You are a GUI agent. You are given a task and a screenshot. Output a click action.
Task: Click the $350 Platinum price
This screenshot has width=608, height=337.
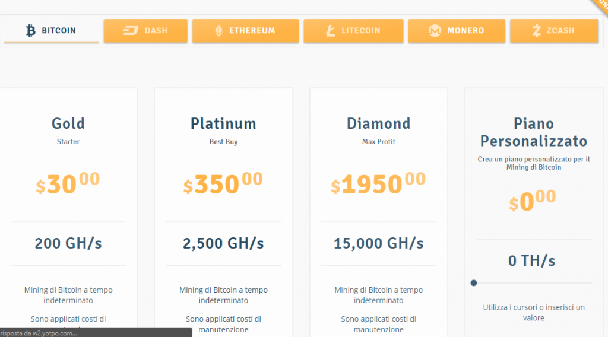click(223, 184)
